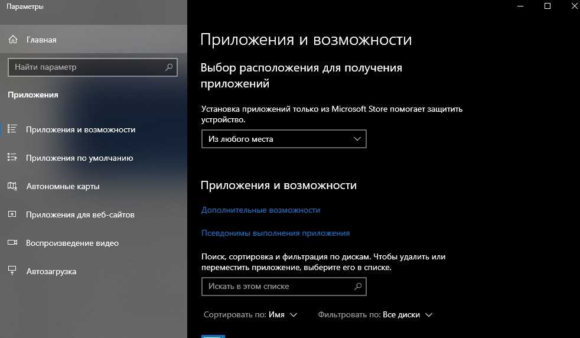Click the Автозагрузка startup icon
580x338 pixels.
[x=12, y=271]
